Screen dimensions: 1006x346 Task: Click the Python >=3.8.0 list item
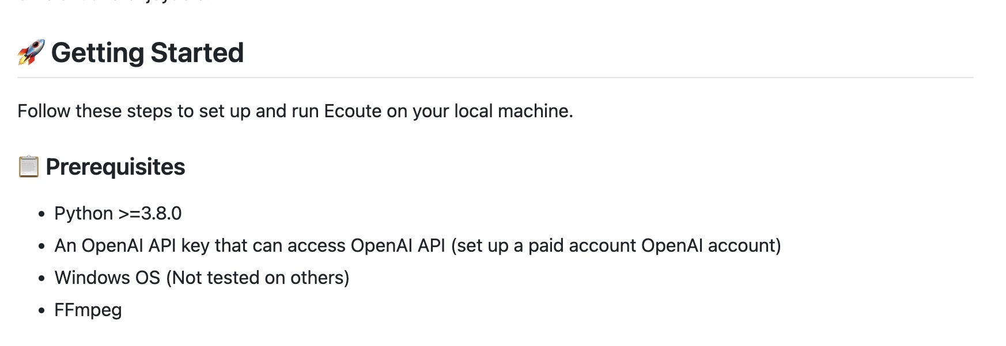click(118, 214)
